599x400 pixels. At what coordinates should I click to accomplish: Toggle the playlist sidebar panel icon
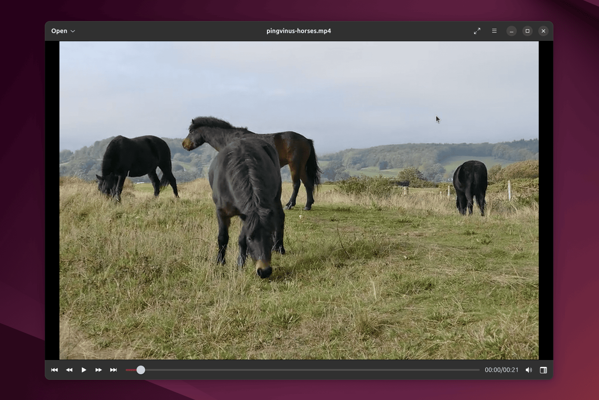pos(543,370)
